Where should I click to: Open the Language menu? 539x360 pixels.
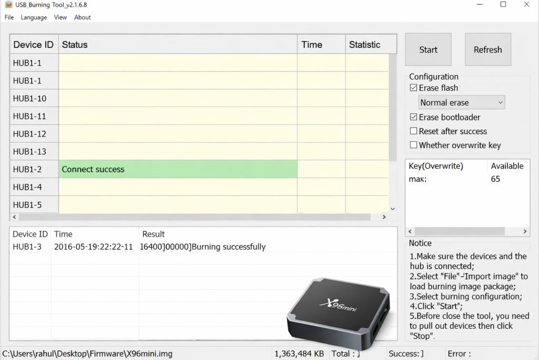click(34, 17)
